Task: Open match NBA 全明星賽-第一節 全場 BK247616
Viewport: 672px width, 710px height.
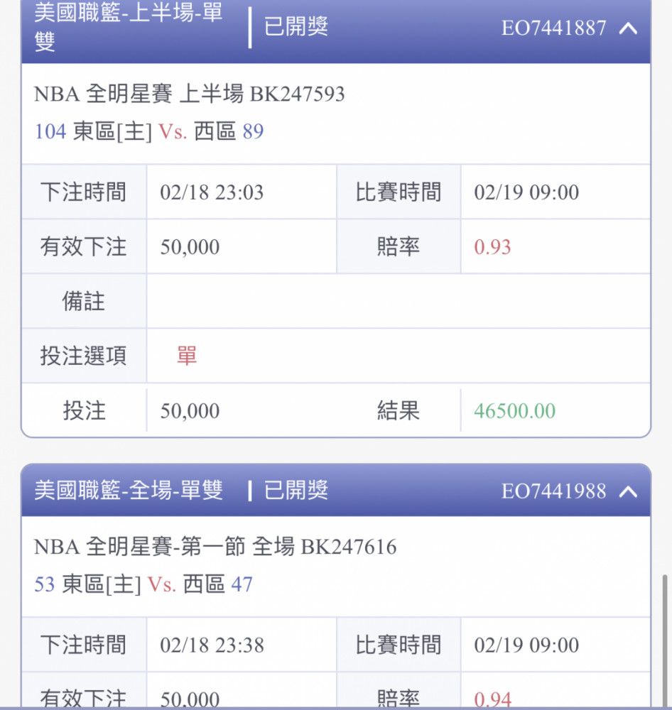Action: [x=215, y=547]
